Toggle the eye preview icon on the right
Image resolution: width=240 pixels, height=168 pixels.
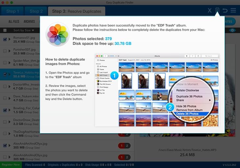(232, 30)
